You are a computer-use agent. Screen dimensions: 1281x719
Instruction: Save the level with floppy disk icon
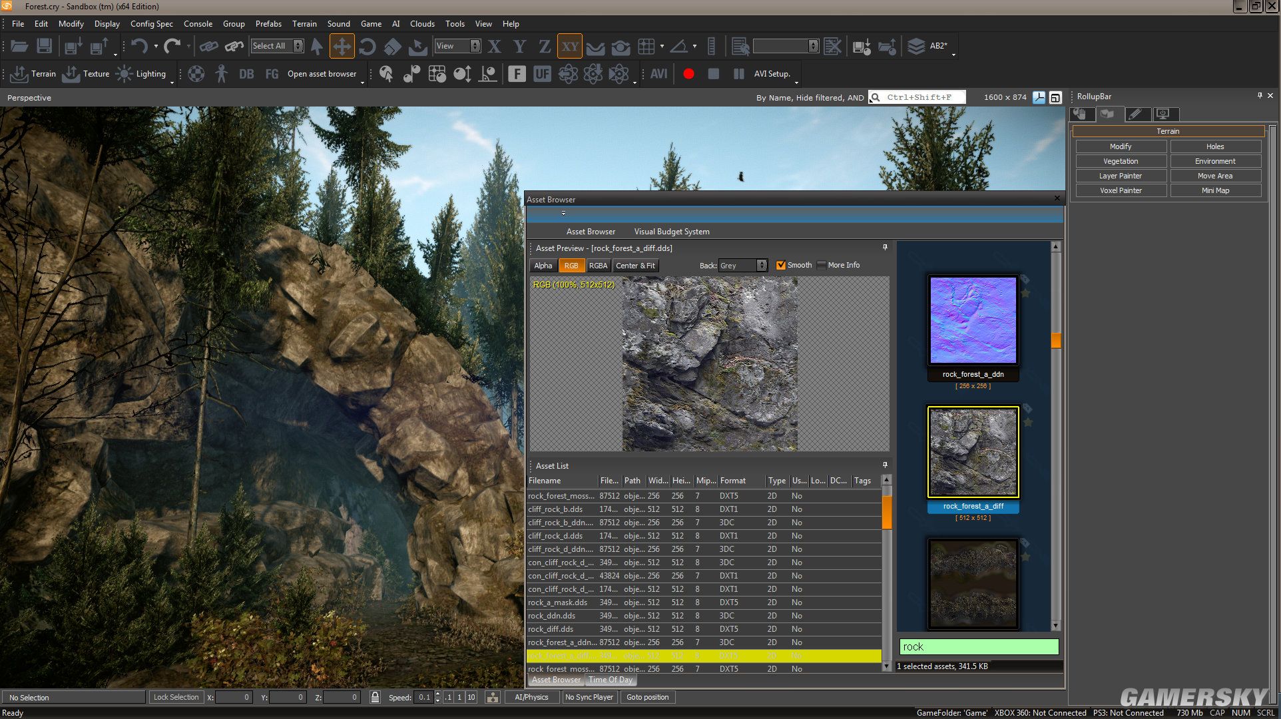tap(44, 46)
